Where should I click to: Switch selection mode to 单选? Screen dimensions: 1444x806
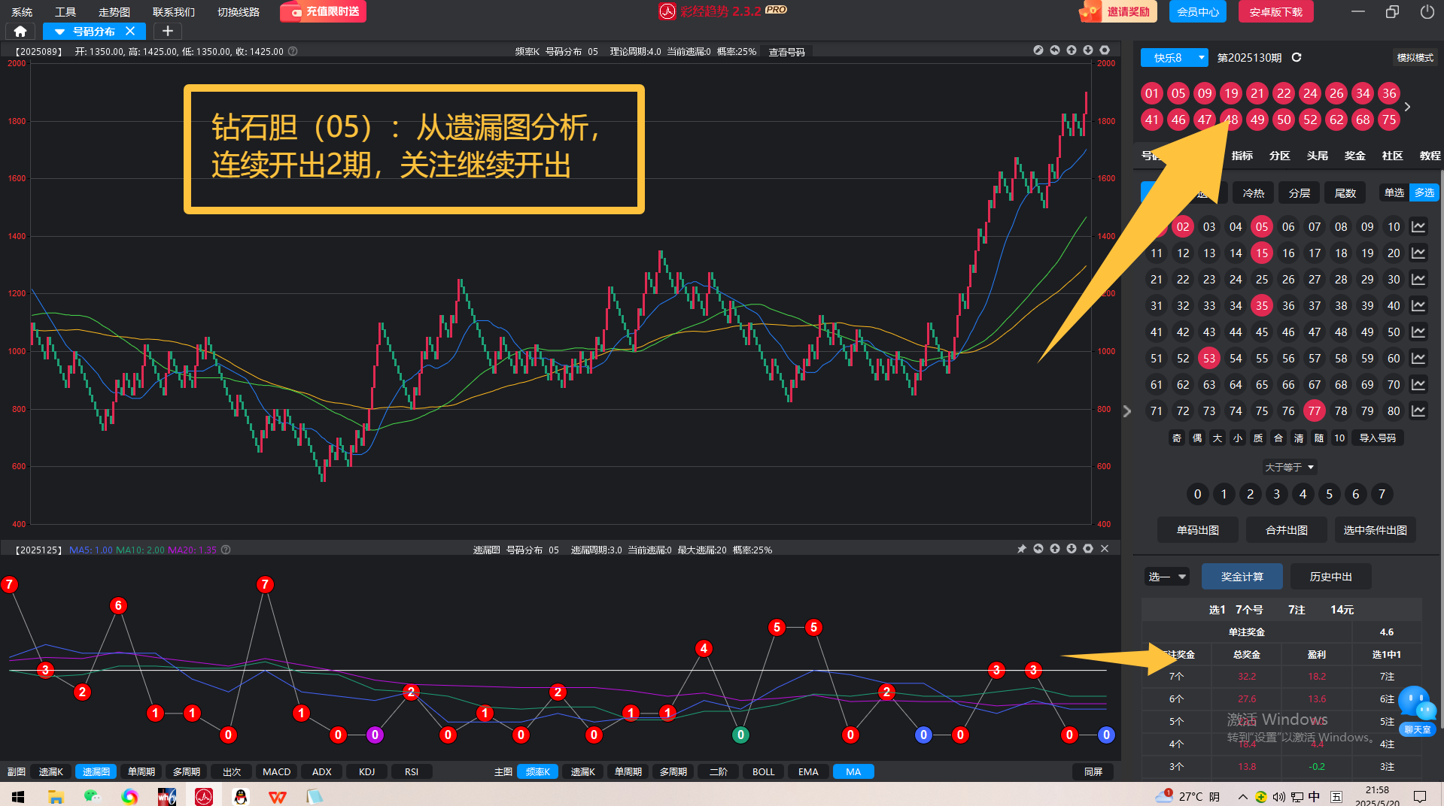click(1394, 192)
